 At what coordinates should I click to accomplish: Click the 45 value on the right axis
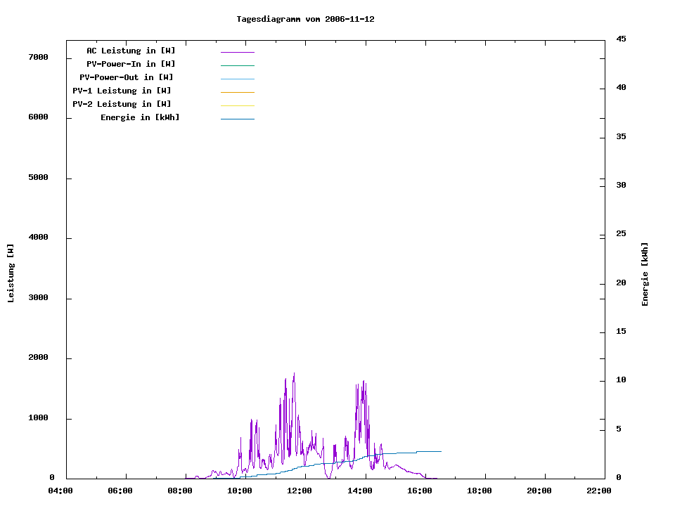coord(621,39)
